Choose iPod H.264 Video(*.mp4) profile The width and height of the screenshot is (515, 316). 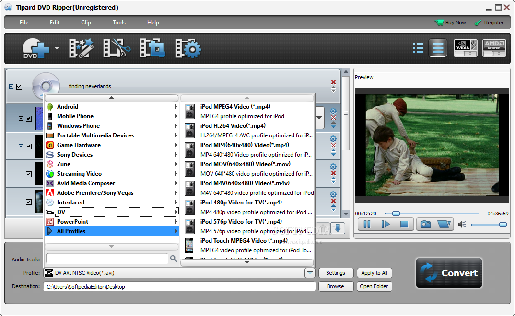(247, 130)
